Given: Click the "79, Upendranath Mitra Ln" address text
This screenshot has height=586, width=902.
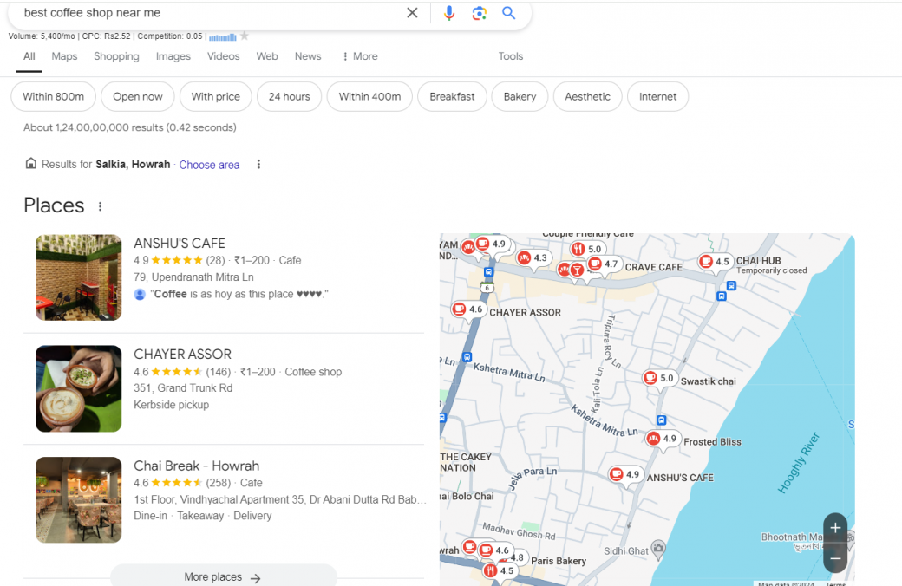Looking at the screenshot, I should 193,277.
